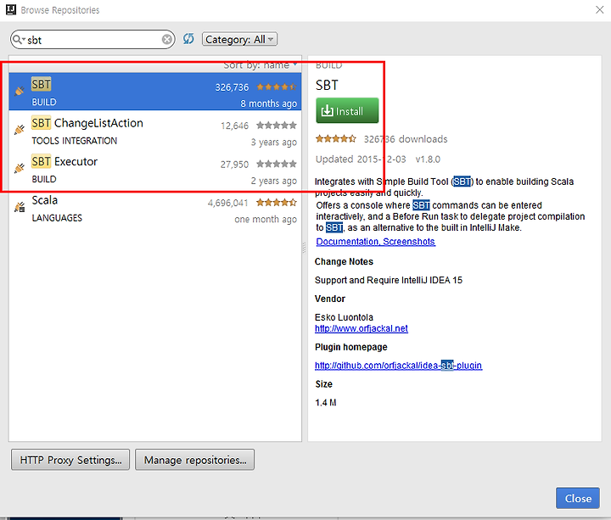Open the www.orfjackal.net vendor link

coord(362,328)
